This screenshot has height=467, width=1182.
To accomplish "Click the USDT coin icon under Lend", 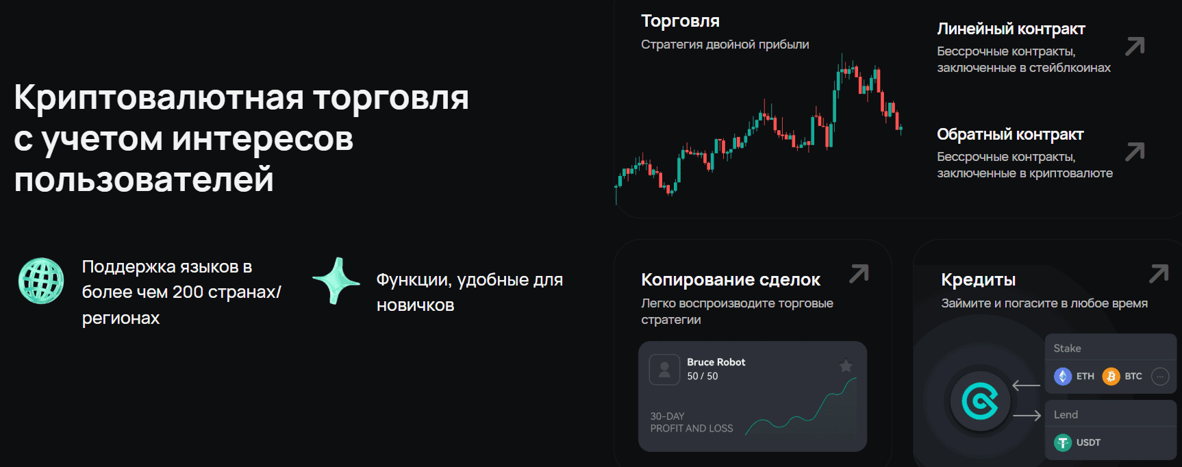I will [1063, 442].
